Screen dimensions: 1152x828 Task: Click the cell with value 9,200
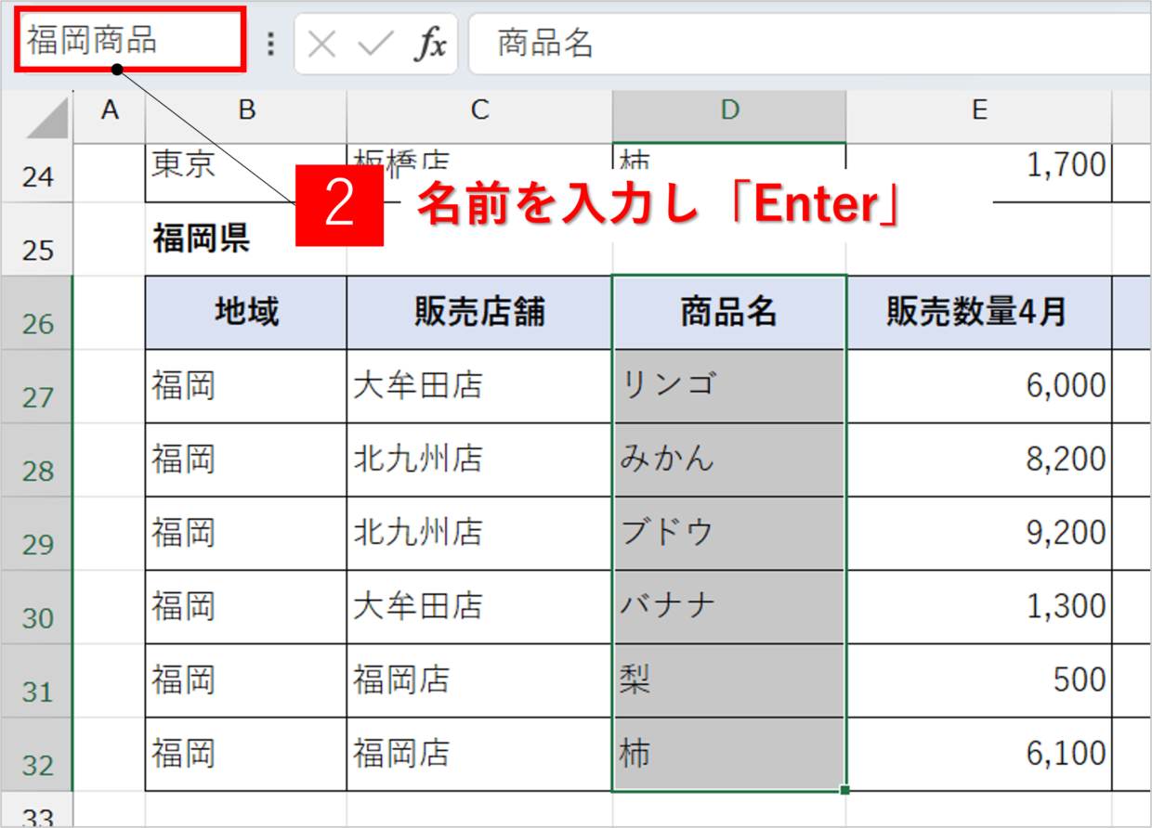point(978,533)
